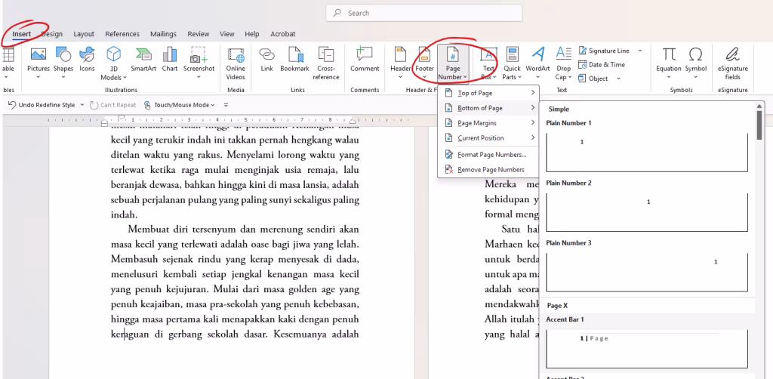Insert a Link
This screenshot has height=379, width=773.
266,60
